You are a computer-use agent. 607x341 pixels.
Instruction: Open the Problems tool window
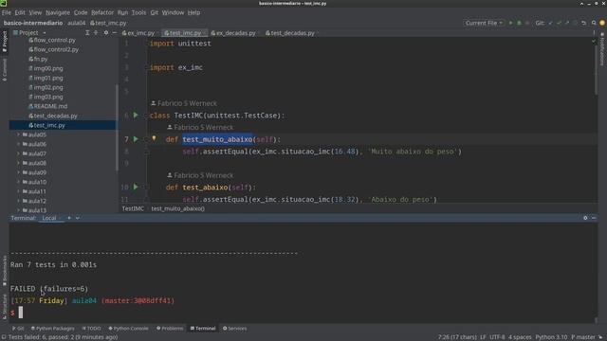[x=170, y=329]
